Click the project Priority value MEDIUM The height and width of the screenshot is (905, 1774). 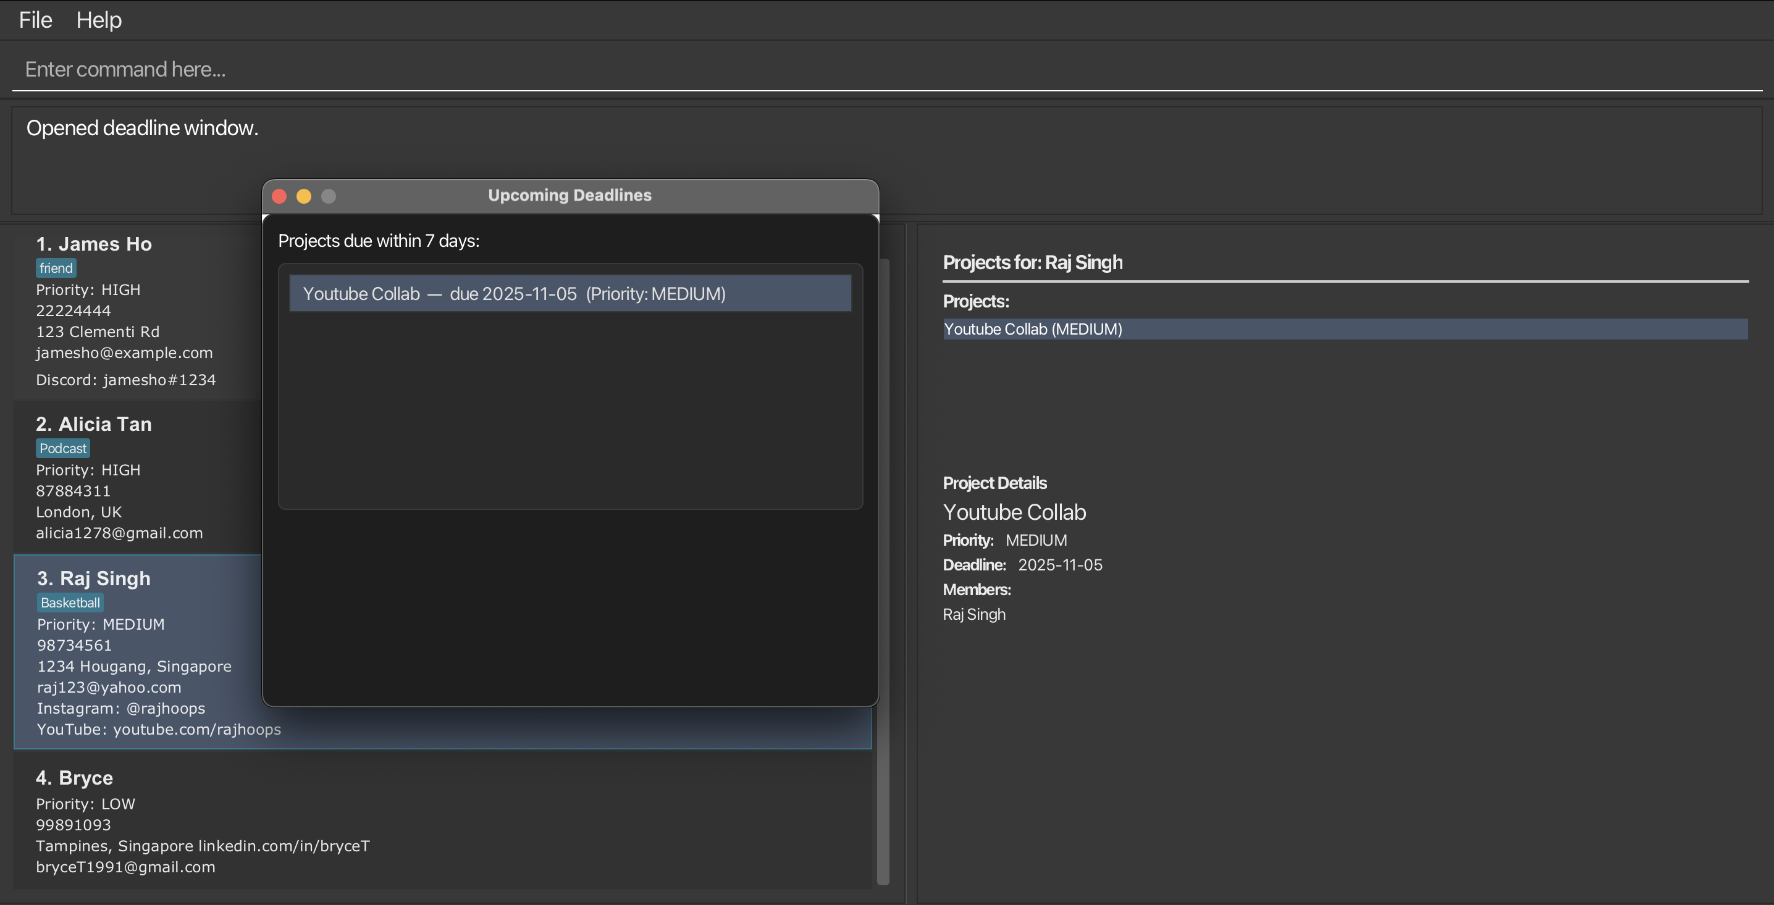[1036, 540]
